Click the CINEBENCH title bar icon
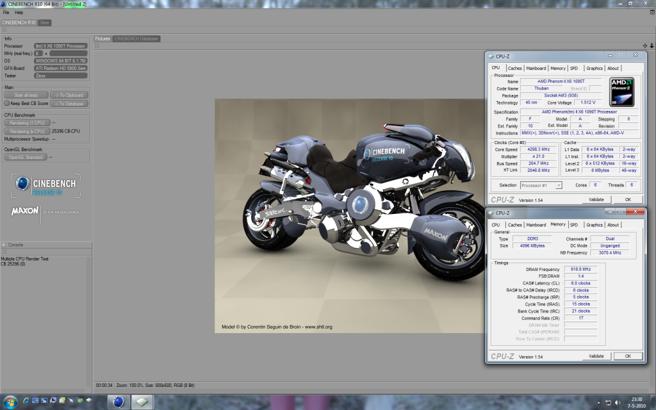This screenshot has width=656, height=410. [x=3, y=4]
